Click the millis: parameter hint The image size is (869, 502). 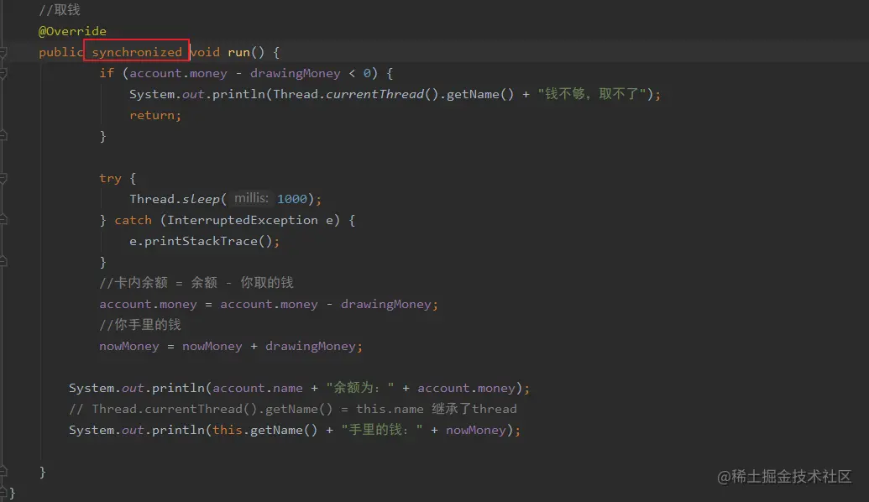251,198
